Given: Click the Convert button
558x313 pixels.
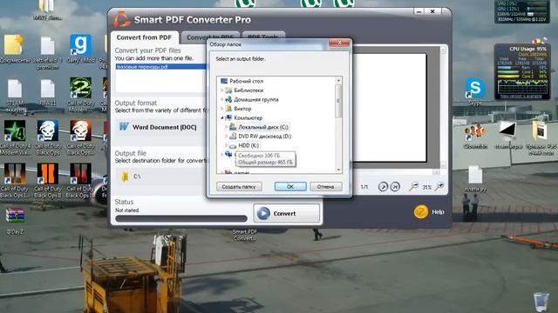Looking at the screenshot, I should pyautogui.click(x=287, y=213).
